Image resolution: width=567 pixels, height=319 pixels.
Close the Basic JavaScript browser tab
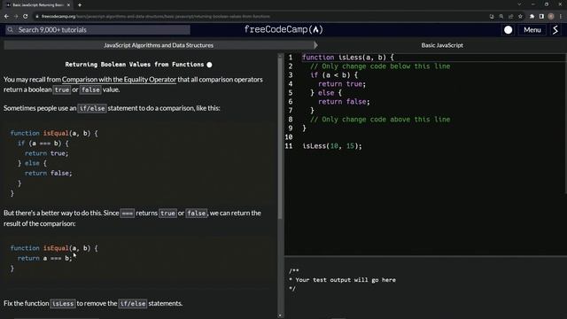click(x=69, y=5)
